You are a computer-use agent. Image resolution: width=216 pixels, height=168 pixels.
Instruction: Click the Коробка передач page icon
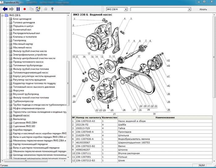[x=10, y=130]
